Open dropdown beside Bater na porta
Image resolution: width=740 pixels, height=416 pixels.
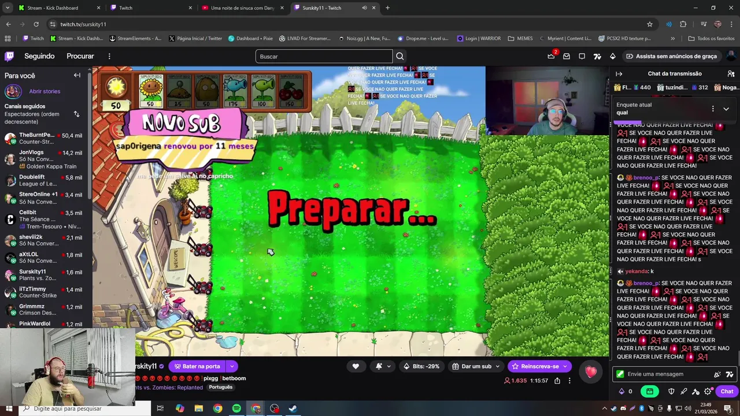[x=232, y=366]
